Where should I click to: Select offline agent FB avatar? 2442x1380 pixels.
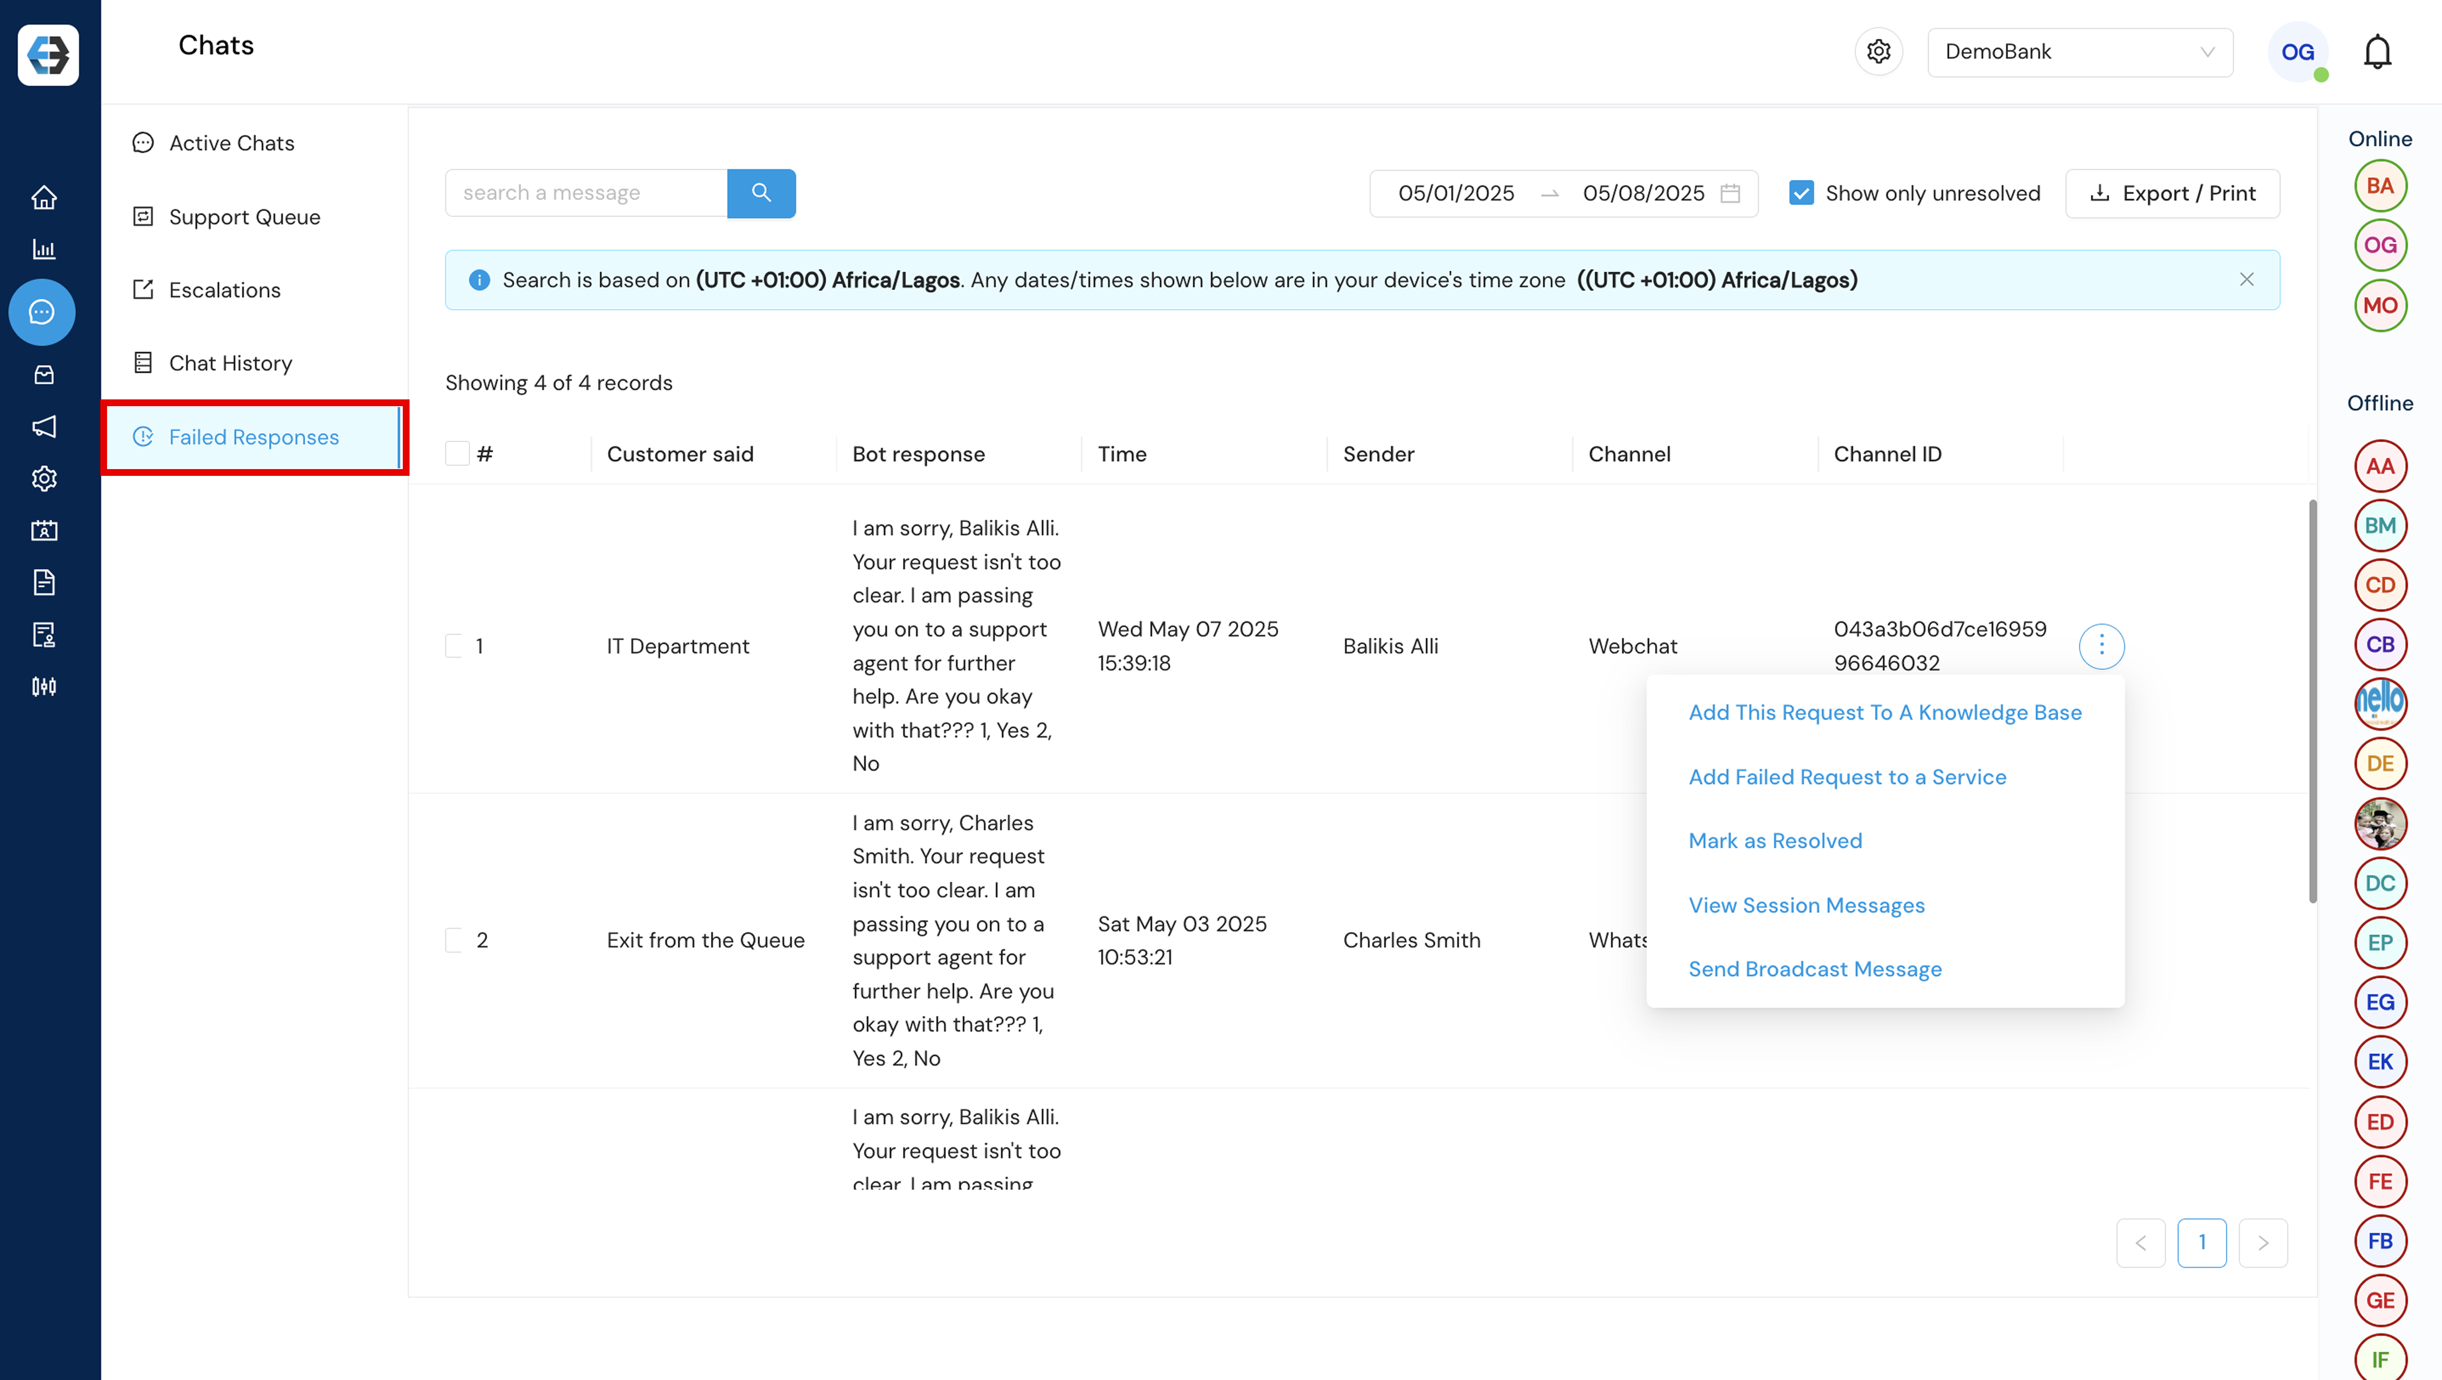[x=2380, y=1241]
